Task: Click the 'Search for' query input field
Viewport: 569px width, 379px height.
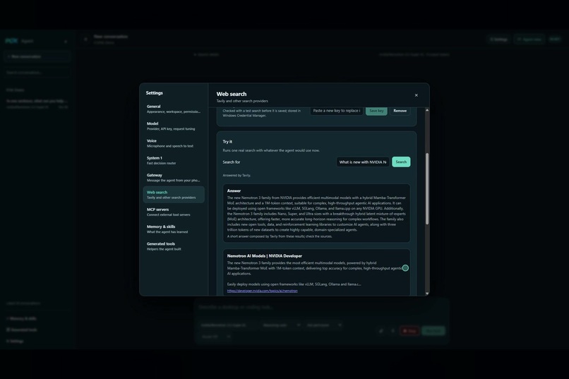Action: (x=363, y=162)
